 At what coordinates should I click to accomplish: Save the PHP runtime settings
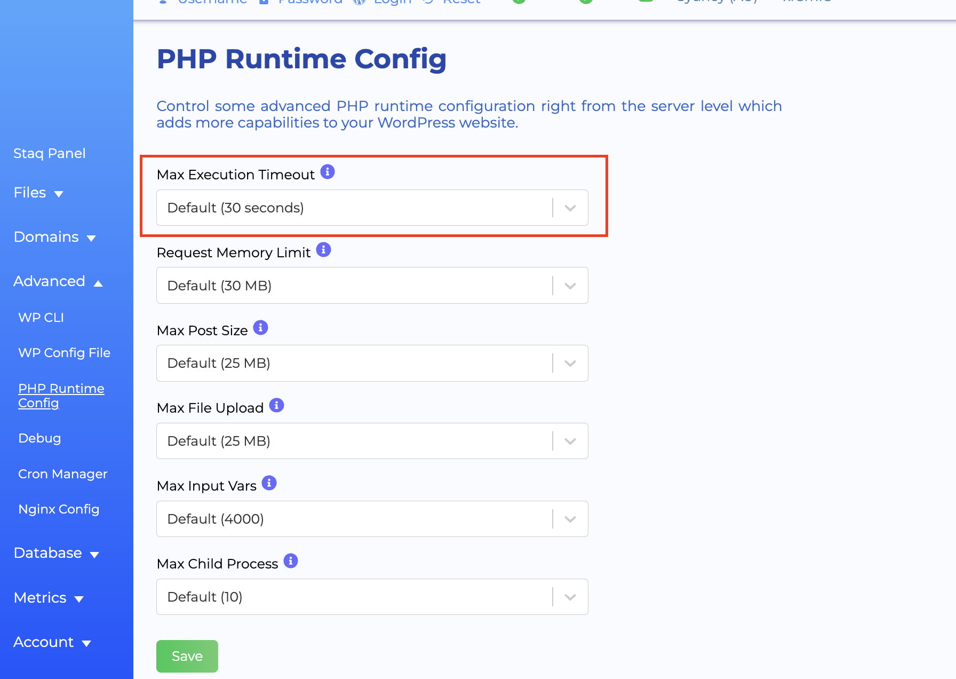click(187, 656)
